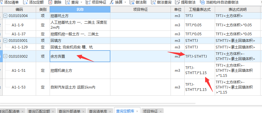Click the horizontal scrollbar below the table

[97, 103]
